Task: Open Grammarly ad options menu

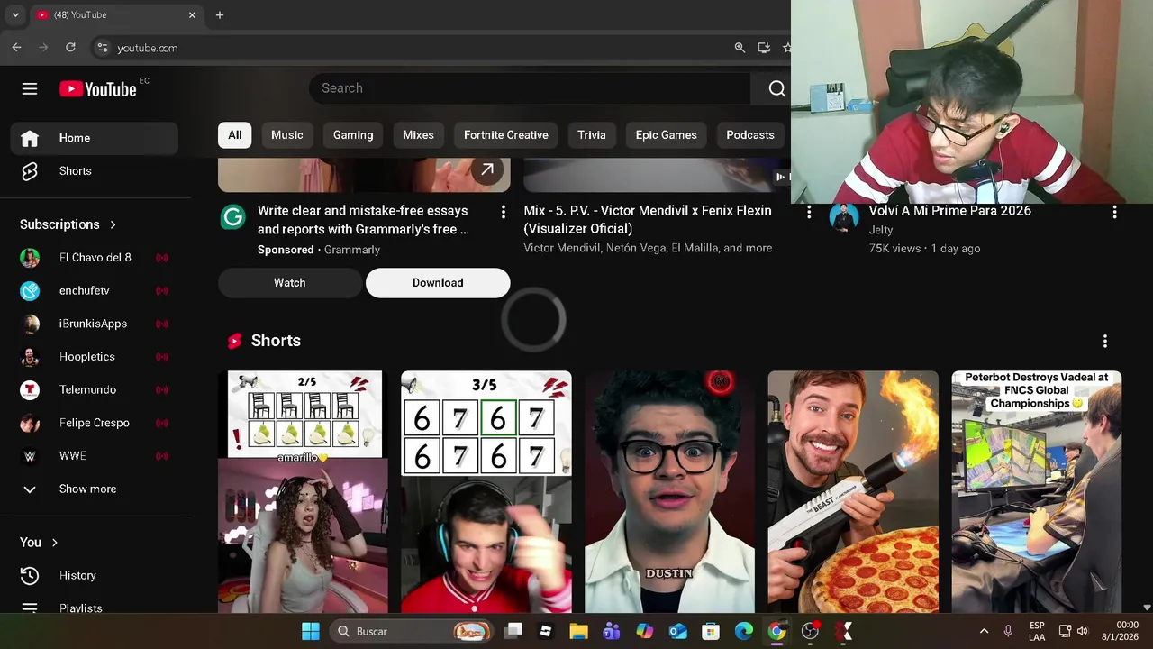Action: [x=503, y=212]
